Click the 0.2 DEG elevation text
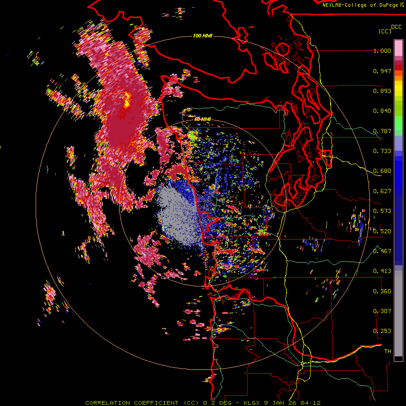Viewport: 406px width, 406px height. (217, 403)
